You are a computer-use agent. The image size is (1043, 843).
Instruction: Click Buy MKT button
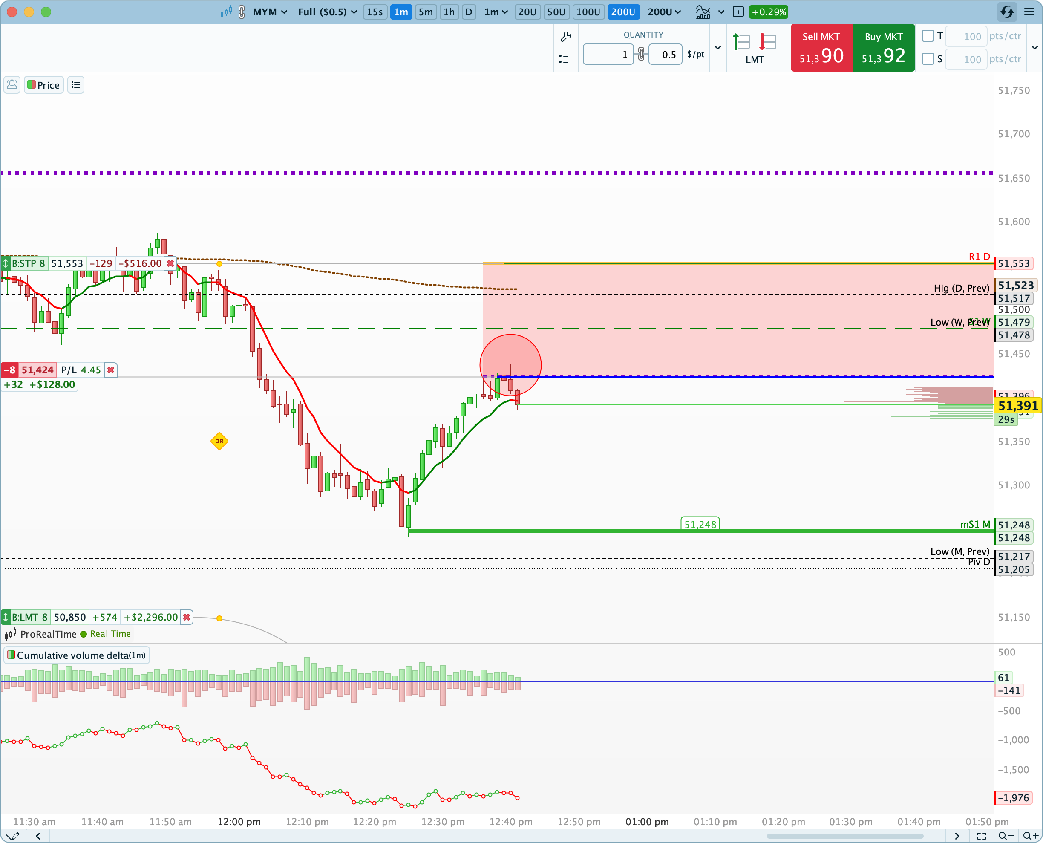click(x=884, y=48)
